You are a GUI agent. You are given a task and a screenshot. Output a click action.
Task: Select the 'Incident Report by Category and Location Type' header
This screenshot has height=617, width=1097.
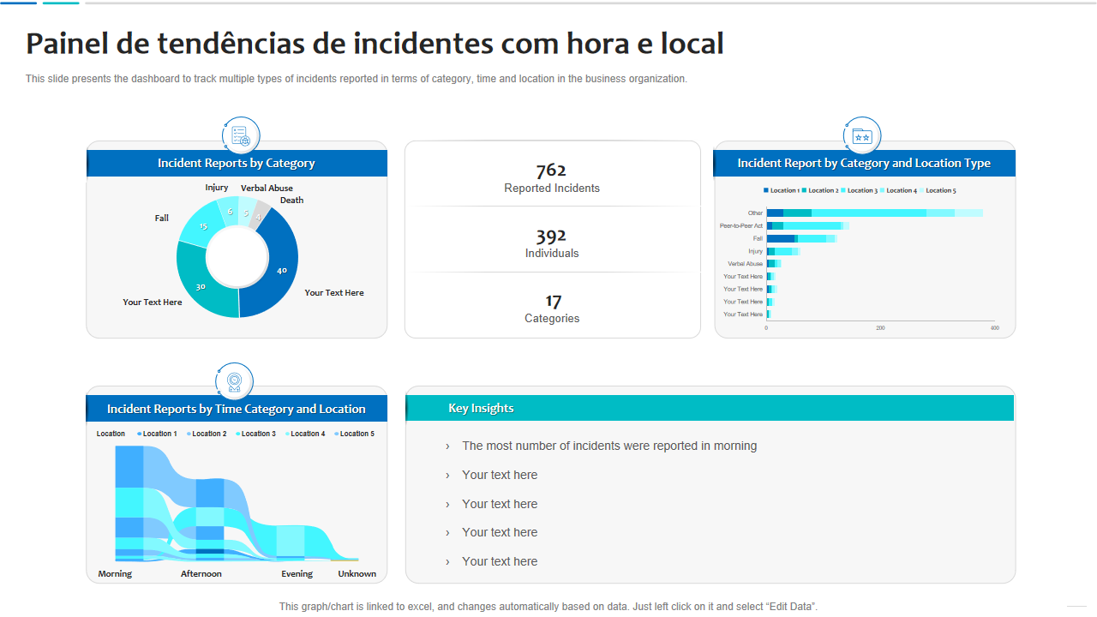864,163
